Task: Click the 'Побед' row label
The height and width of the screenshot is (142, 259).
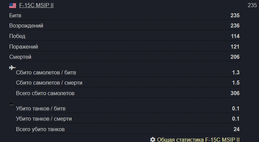Action: [17, 36]
